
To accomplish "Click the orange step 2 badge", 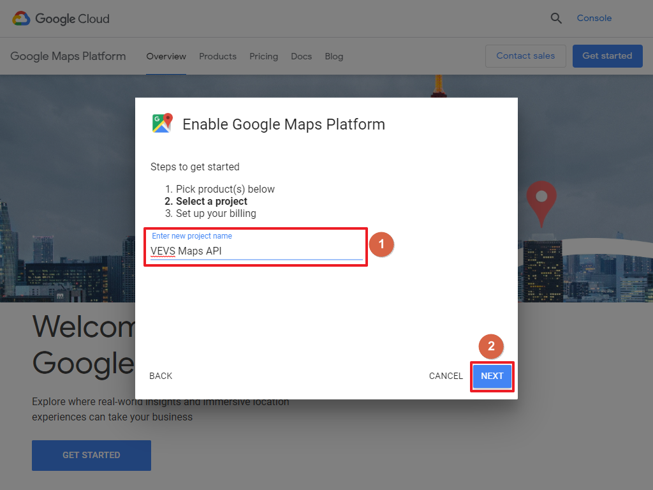I will (491, 346).
